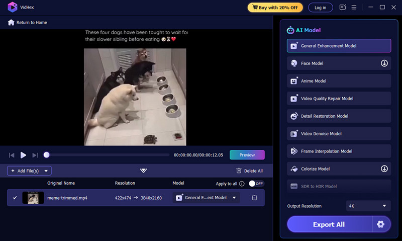
Task: Skip to previous frame icon
Action: tap(12, 155)
